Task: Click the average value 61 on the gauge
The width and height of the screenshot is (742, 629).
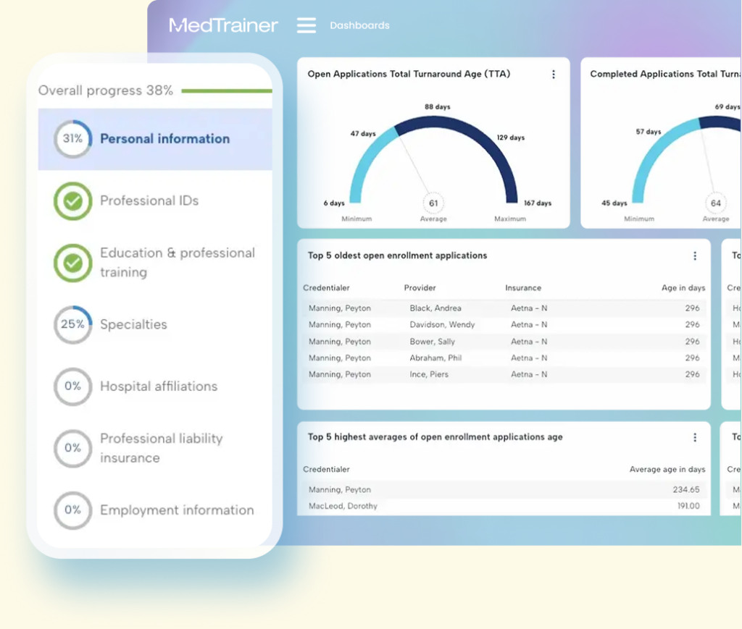Action: click(x=433, y=203)
